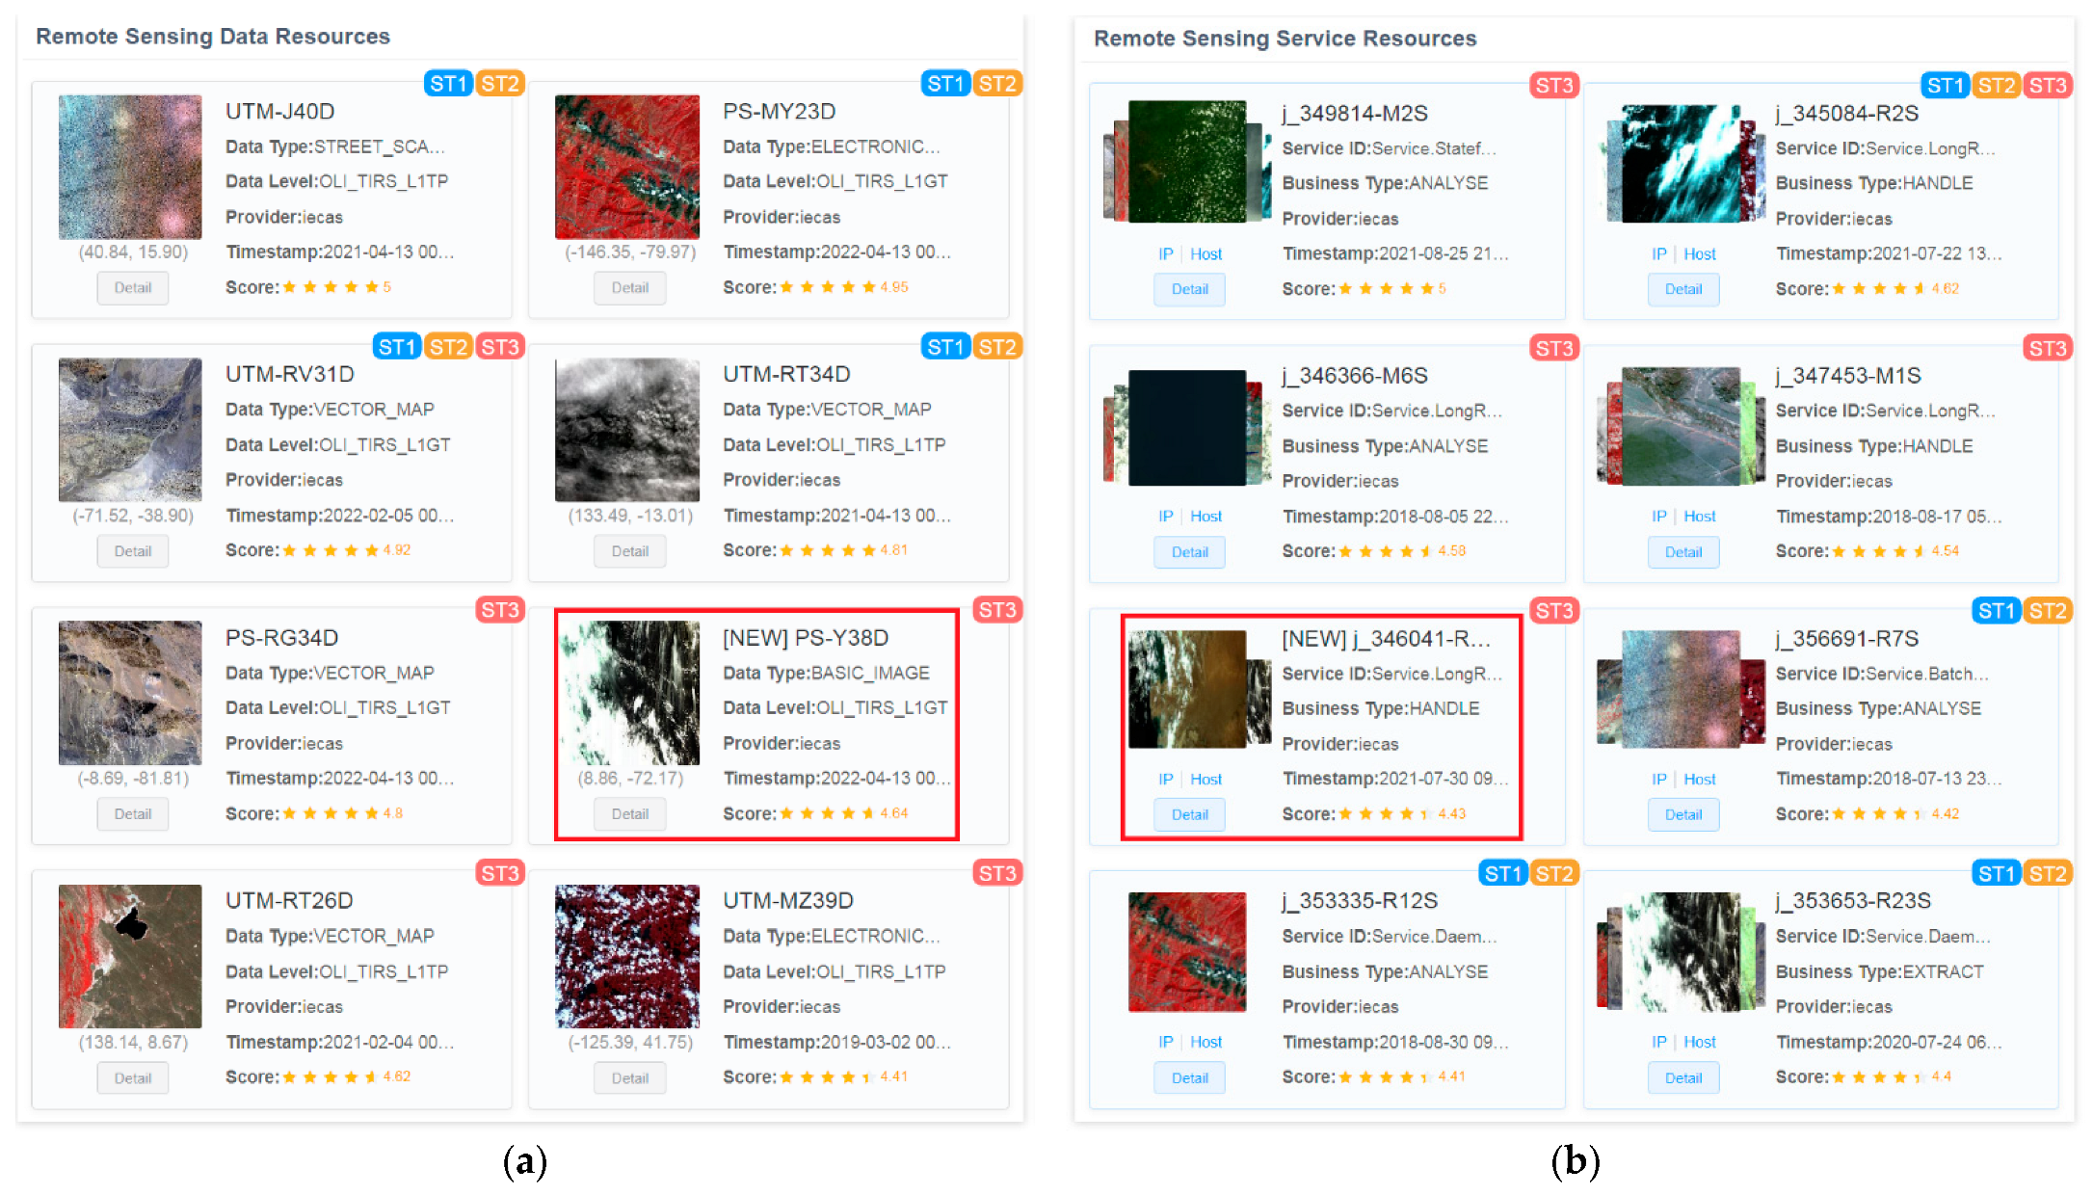Open Detail for j_349814-M2S service

point(1190,289)
